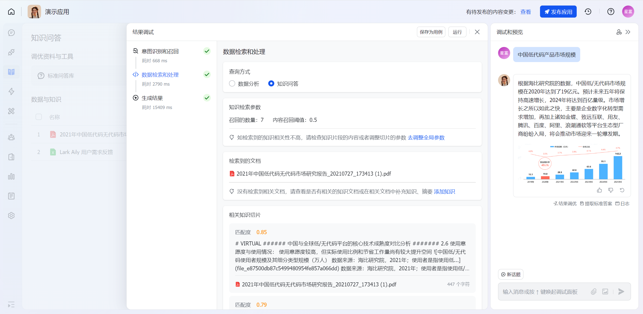
Task: Click thumbs down on the answer
Action: pyautogui.click(x=611, y=190)
